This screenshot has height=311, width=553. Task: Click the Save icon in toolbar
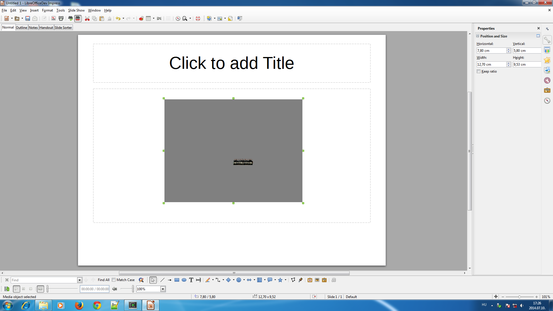pyautogui.click(x=28, y=18)
